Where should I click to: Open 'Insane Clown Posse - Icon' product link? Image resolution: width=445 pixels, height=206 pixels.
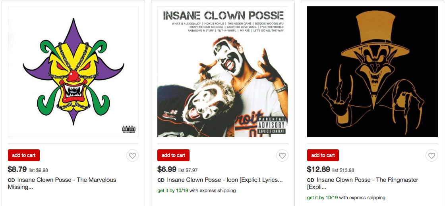tap(225, 180)
